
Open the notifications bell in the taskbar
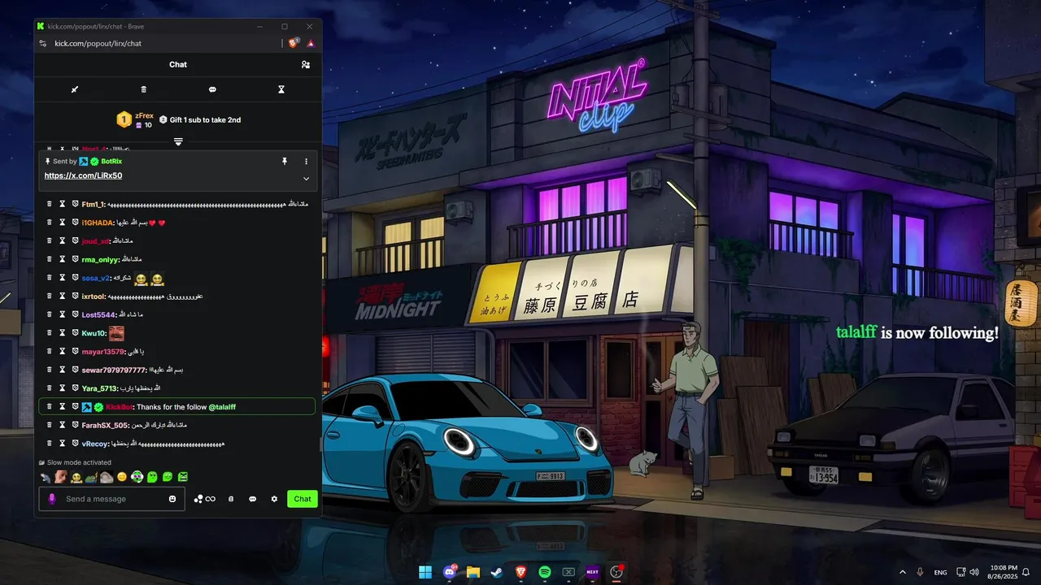(1026, 572)
